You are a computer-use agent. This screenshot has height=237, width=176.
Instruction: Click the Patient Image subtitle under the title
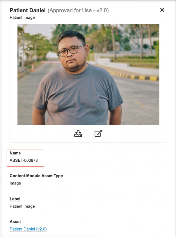click(x=22, y=18)
